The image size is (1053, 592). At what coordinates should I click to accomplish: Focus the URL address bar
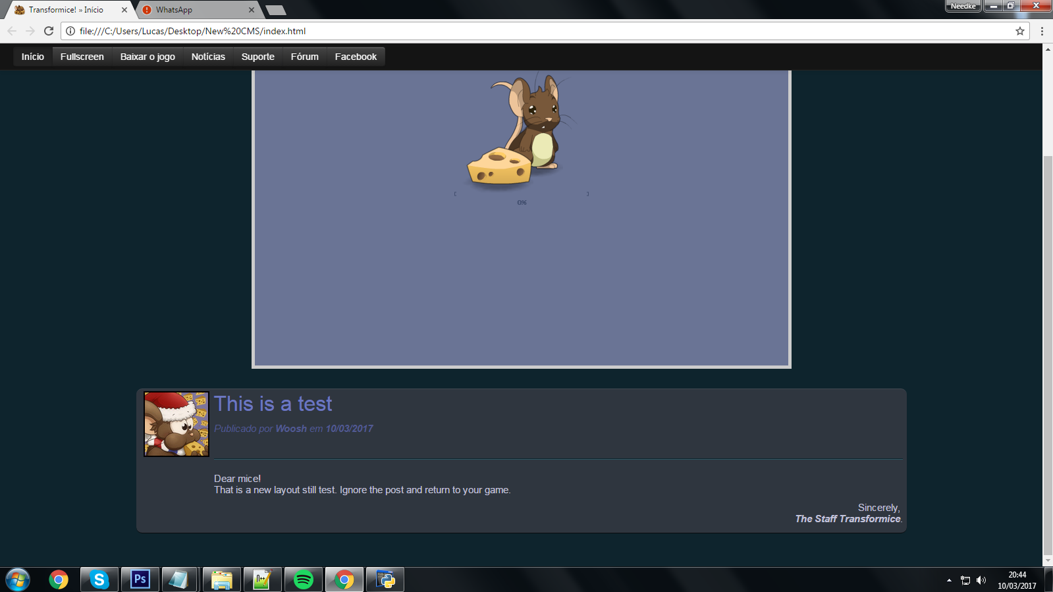[544, 31]
